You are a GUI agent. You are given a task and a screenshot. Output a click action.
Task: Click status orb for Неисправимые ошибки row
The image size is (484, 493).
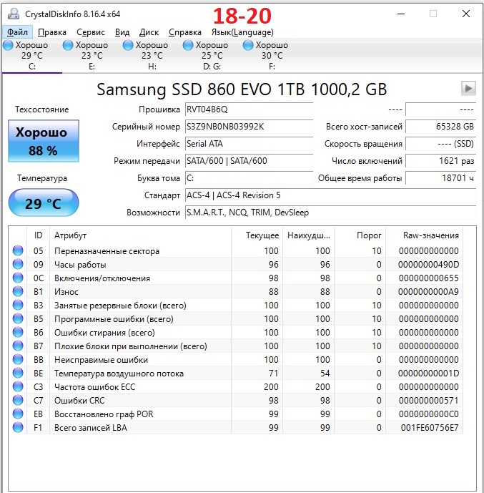coord(18,359)
